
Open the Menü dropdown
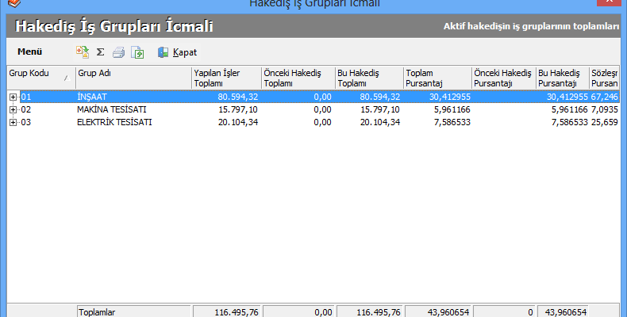pos(29,52)
